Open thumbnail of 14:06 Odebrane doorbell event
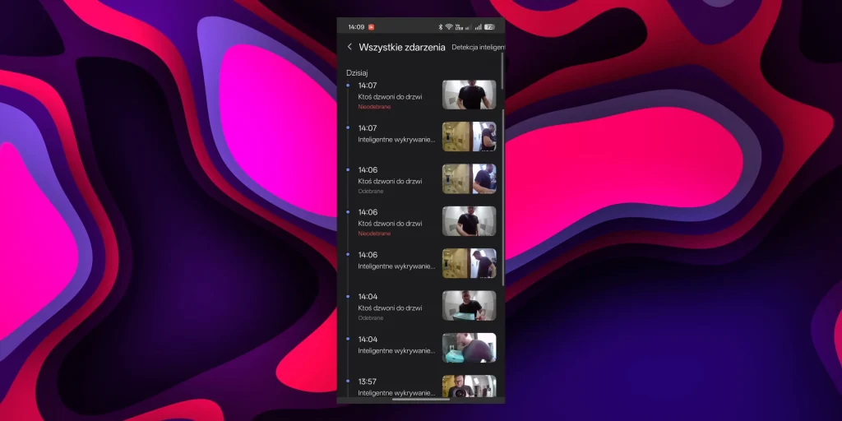This screenshot has height=421, width=842. pyautogui.click(x=470, y=178)
